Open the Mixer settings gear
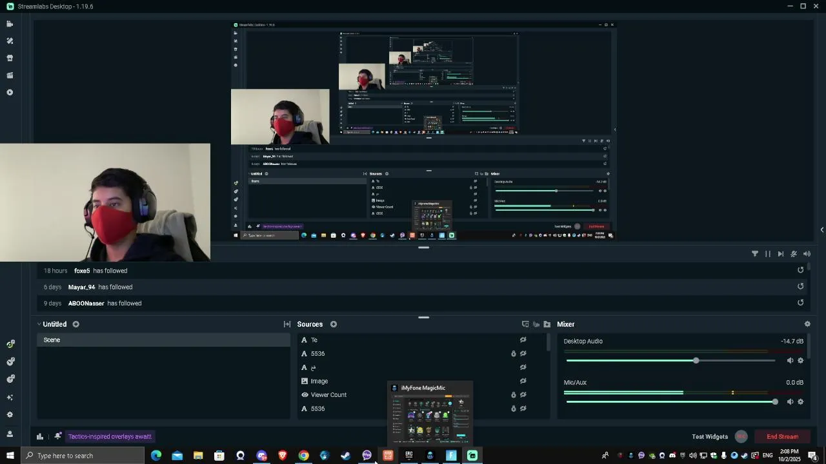The width and height of the screenshot is (826, 464). click(807, 324)
